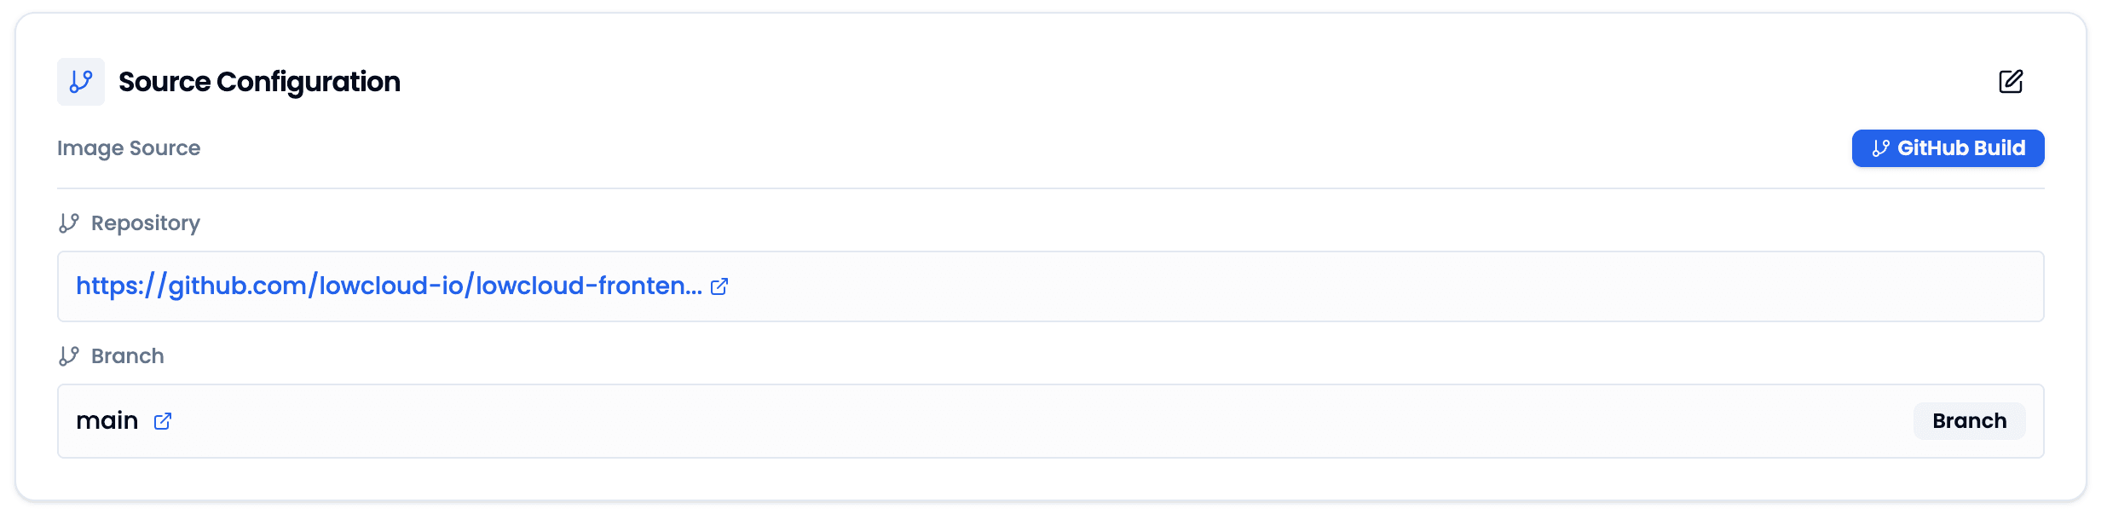The height and width of the screenshot is (520, 2107).
Task: Click the GitHub Build badge
Action: click(1948, 147)
